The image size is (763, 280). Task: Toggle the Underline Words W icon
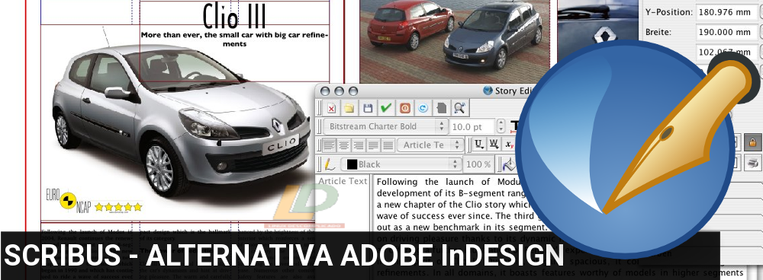pos(494,144)
